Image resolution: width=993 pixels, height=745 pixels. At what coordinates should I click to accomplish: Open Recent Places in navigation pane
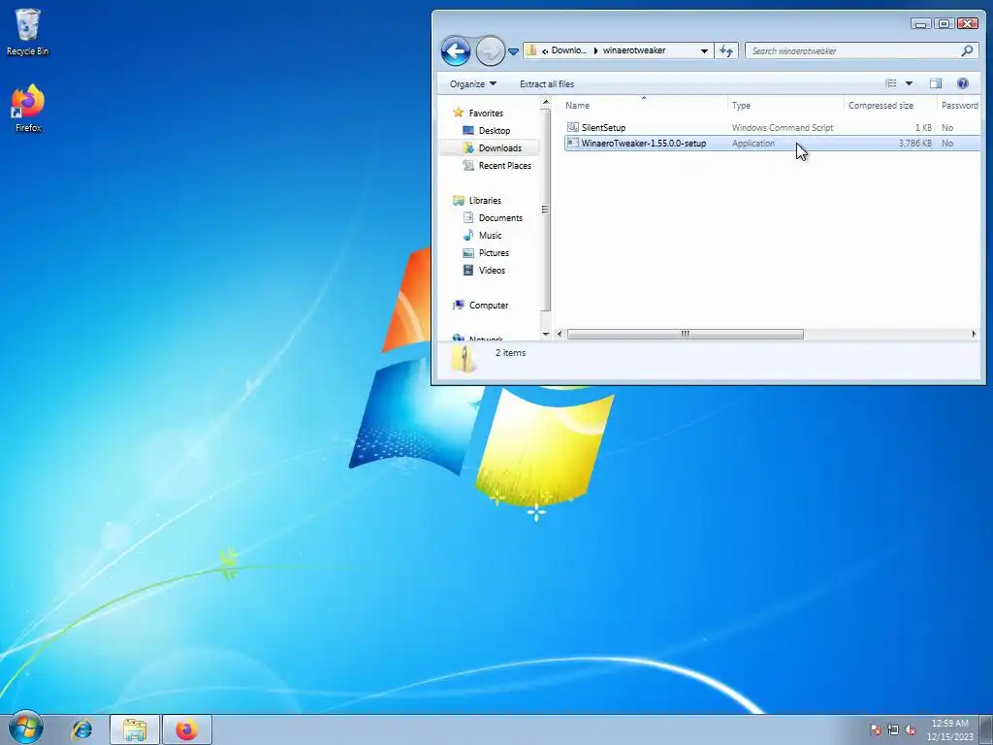tap(504, 165)
